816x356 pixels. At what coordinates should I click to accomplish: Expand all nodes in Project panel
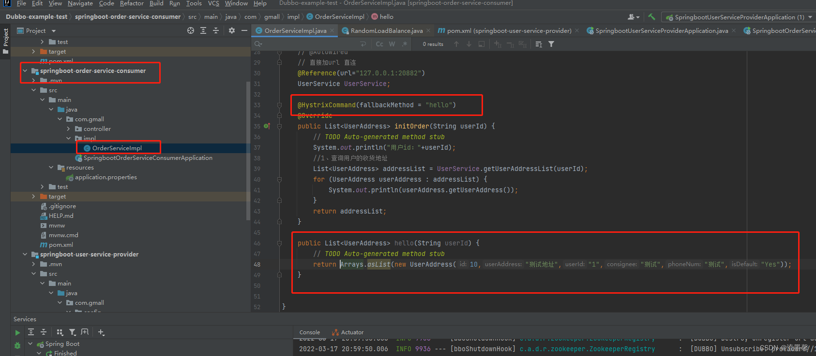[x=203, y=30]
